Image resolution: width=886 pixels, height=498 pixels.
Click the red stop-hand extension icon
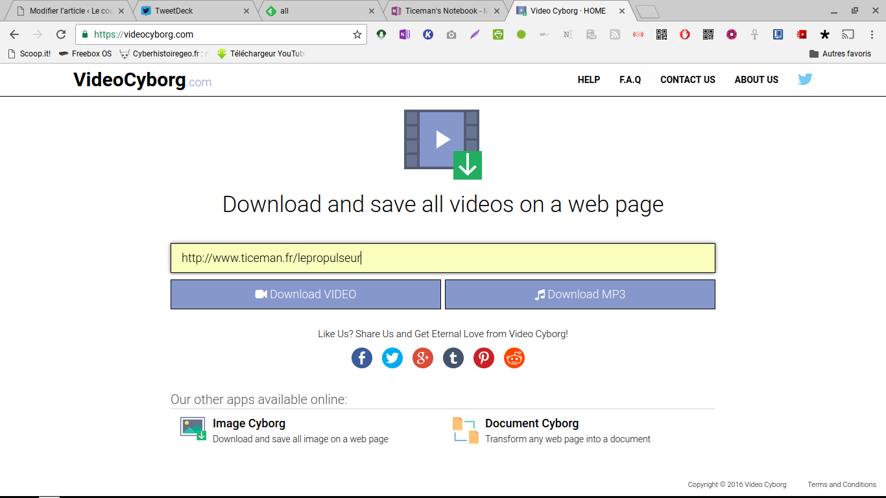tap(685, 34)
